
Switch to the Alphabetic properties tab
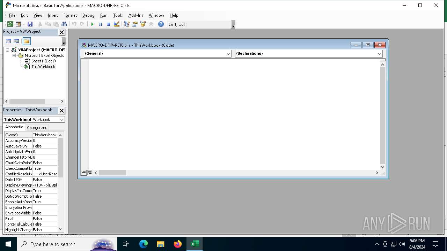(14, 127)
